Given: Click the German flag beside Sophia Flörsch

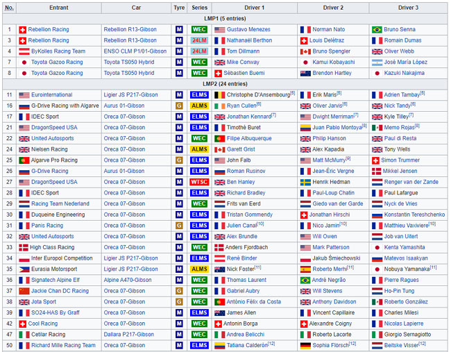Looking at the screenshot, I should tap(305, 345).
